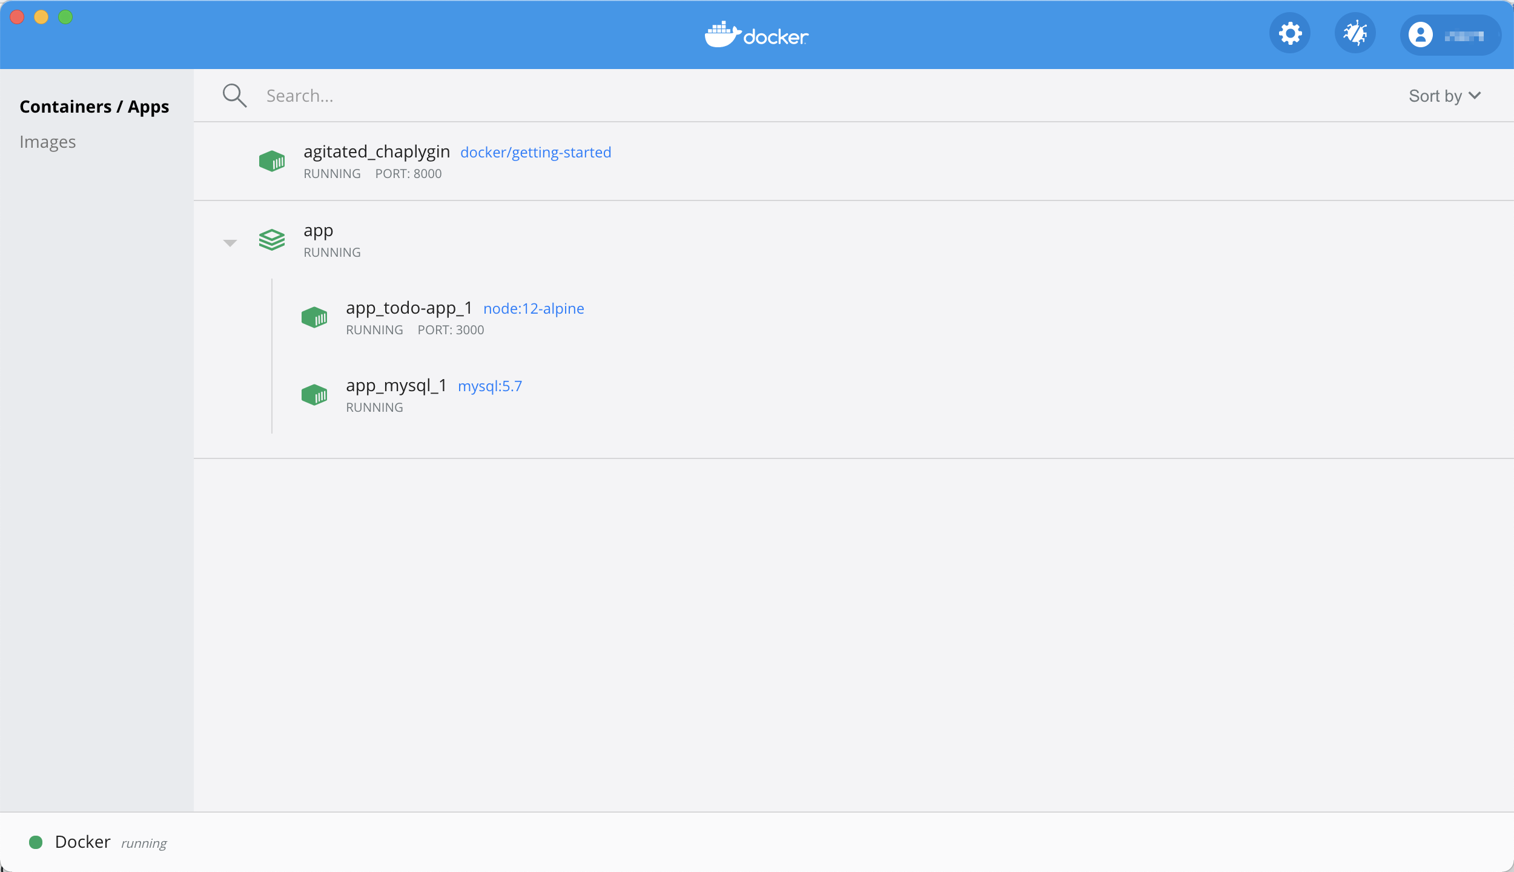Open the Sort by dropdown
The image size is (1514, 872).
1445,96
